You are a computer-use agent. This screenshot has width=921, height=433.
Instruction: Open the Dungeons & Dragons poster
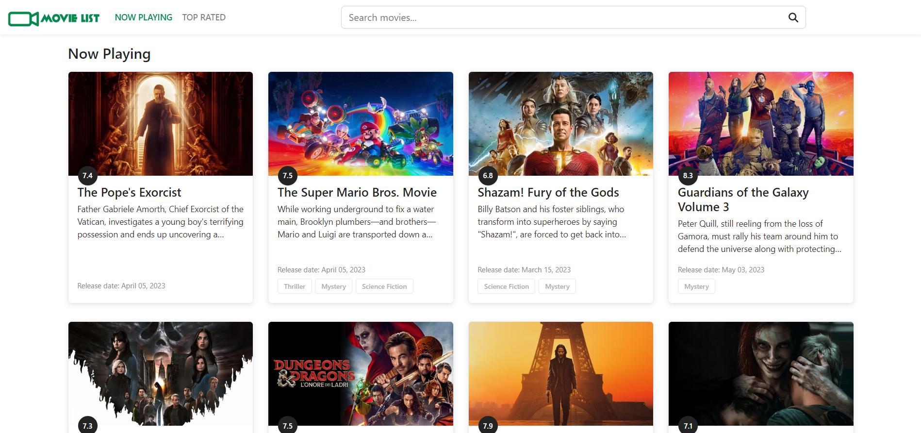tap(361, 374)
